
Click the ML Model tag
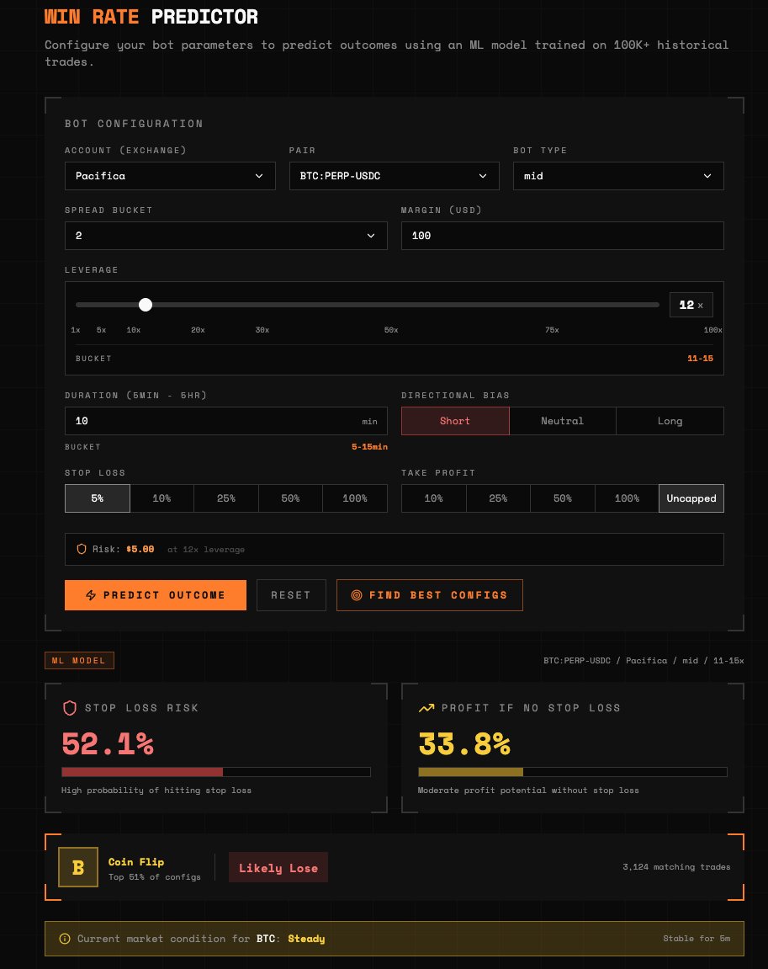[x=79, y=661]
